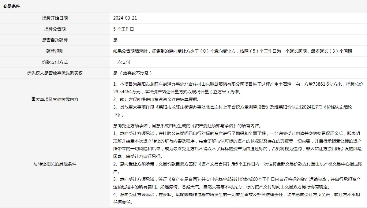
Task: Select the 5 个工作日 announcement period value
Action: coord(123,29)
